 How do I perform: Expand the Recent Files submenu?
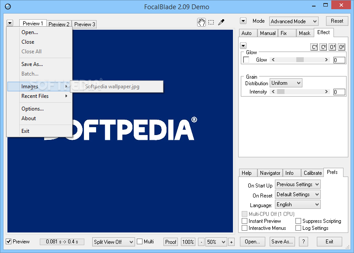coord(39,96)
